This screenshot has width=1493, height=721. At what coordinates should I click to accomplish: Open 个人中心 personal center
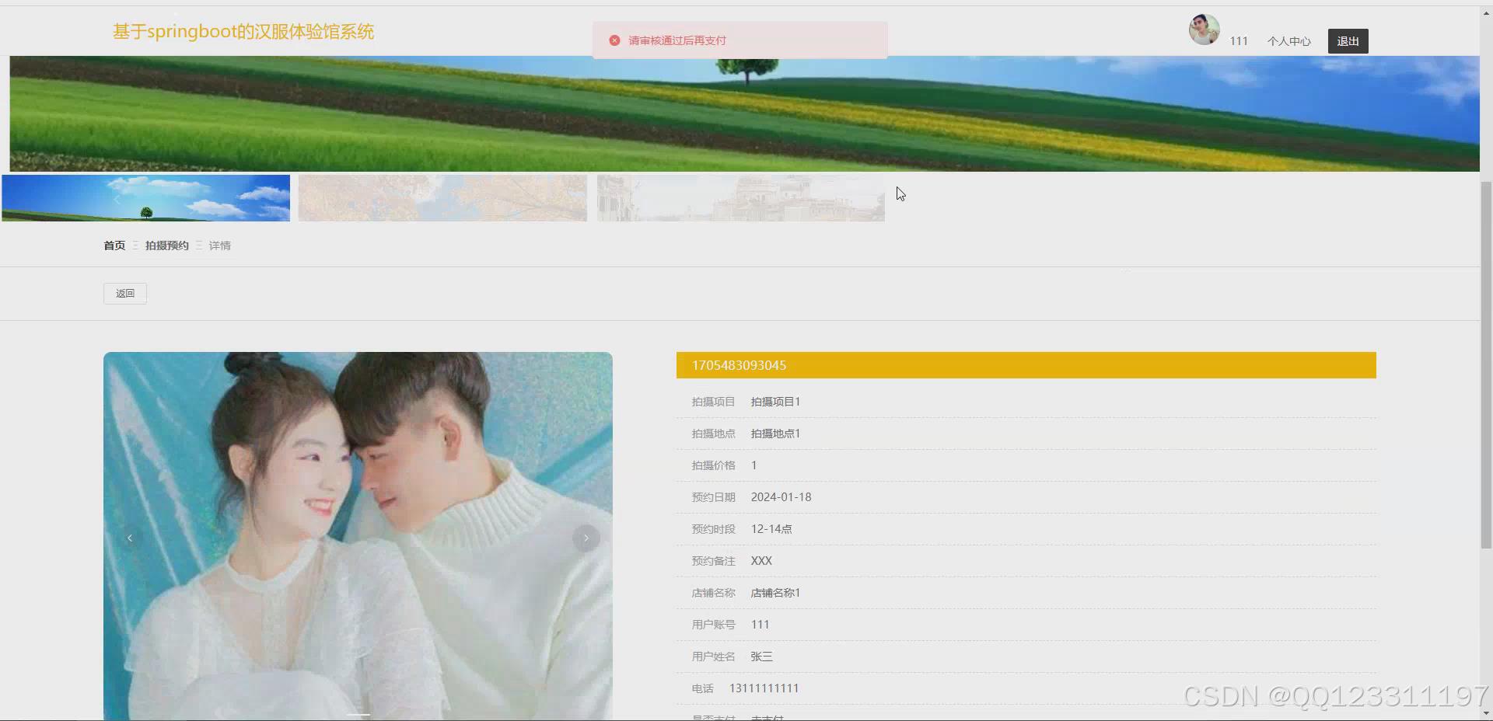pyautogui.click(x=1288, y=41)
